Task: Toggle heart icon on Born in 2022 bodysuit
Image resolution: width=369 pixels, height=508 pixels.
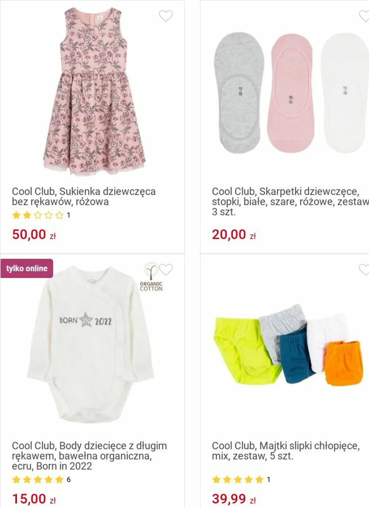Action: click(166, 270)
